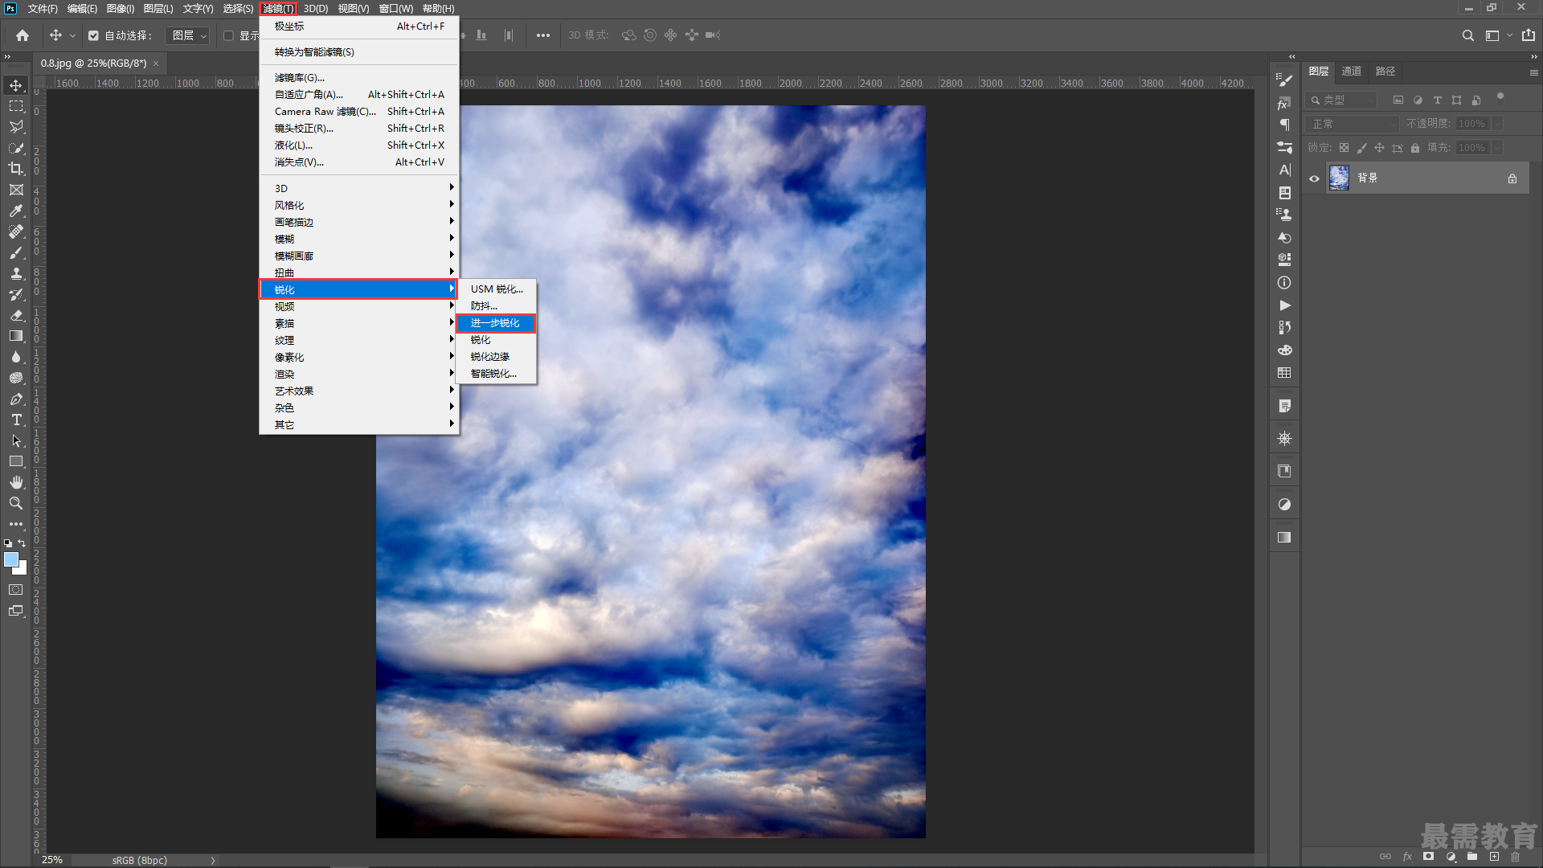Select the Rectangular Marquee tool
1543x868 pixels.
16,106
